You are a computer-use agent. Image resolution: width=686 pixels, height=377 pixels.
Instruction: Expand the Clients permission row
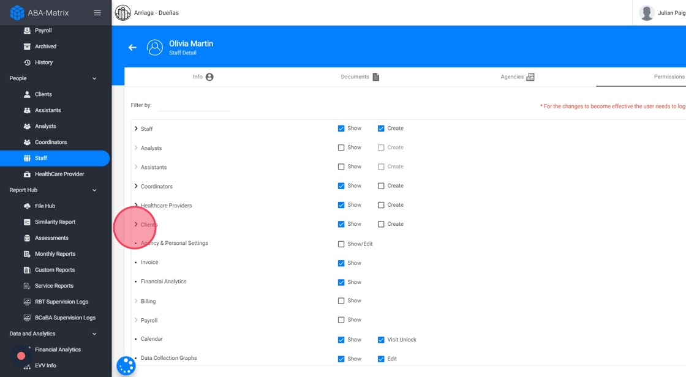(x=136, y=225)
